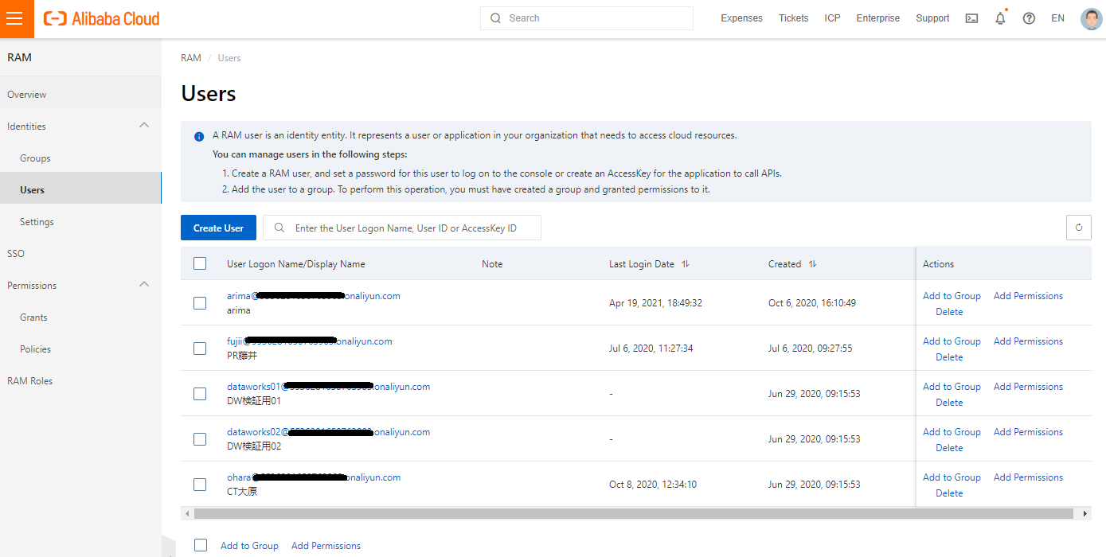Click the Alibaba Cloud logo

pyautogui.click(x=101, y=18)
